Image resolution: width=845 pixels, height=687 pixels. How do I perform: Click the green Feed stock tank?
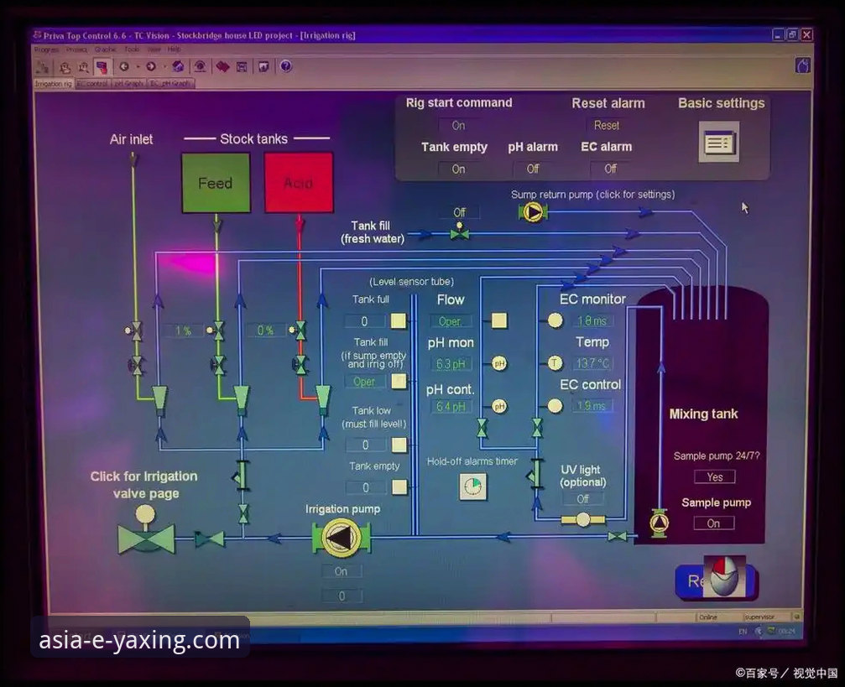[216, 183]
